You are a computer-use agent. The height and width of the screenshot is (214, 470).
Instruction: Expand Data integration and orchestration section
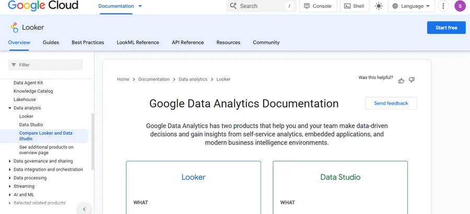(x=10, y=169)
